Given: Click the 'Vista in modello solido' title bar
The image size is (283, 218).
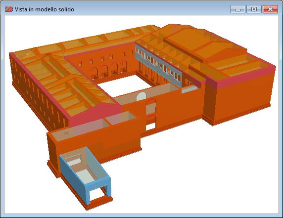Looking at the screenshot, I should point(45,9).
